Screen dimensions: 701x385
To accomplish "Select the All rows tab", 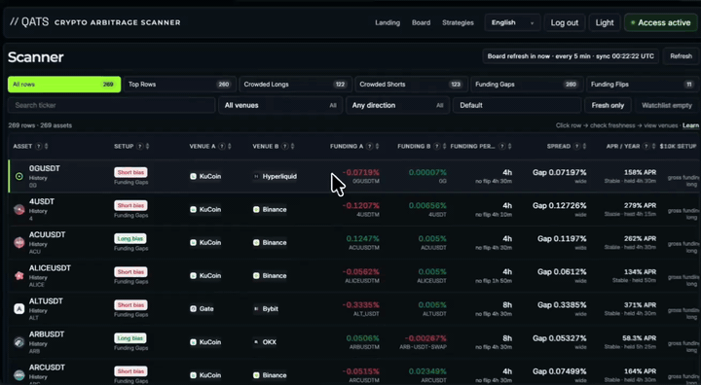I will 64,85.
